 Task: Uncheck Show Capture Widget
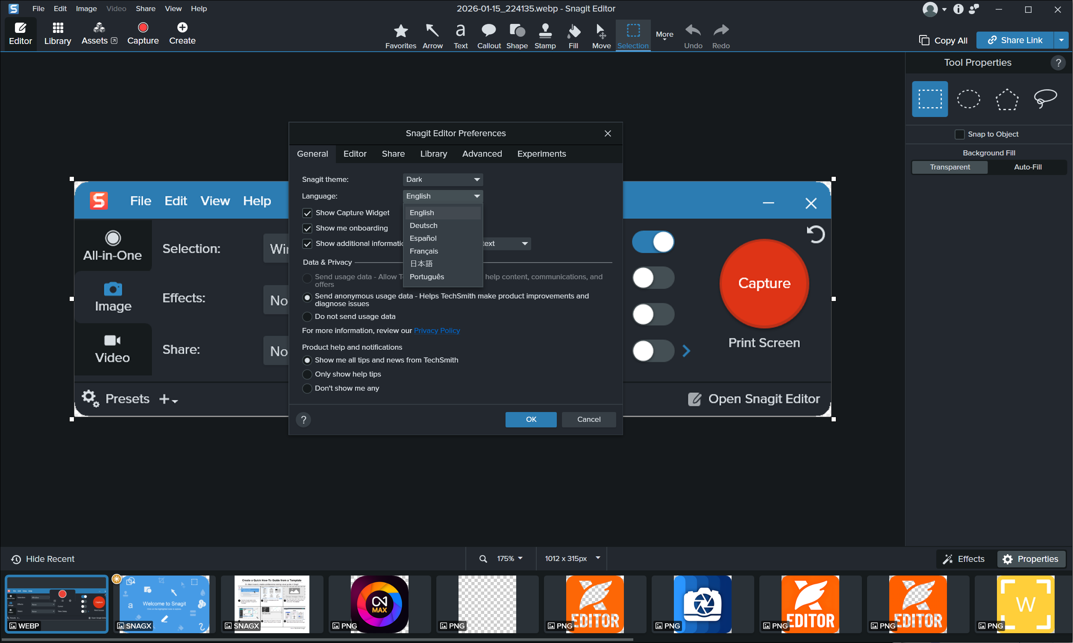tap(307, 213)
